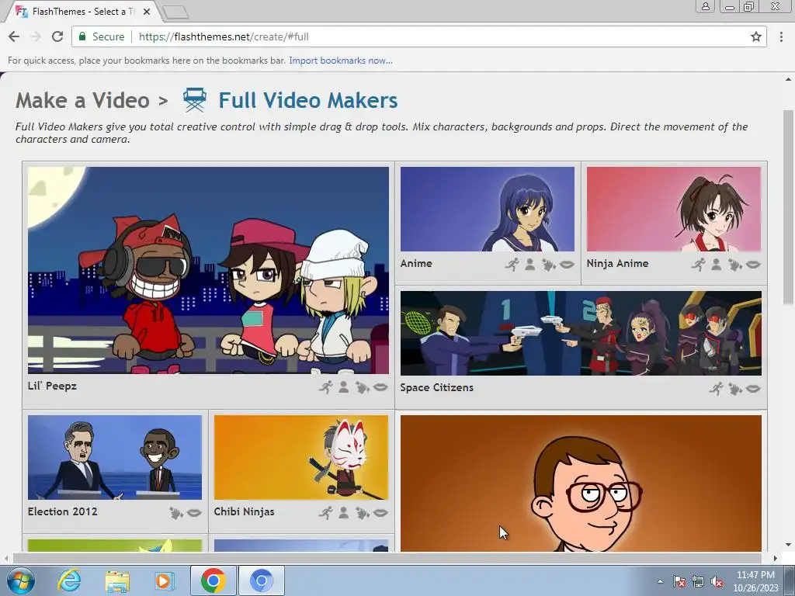The image size is (795, 596).
Task: Select the Chibi Ninjas title text
Action: (x=244, y=512)
